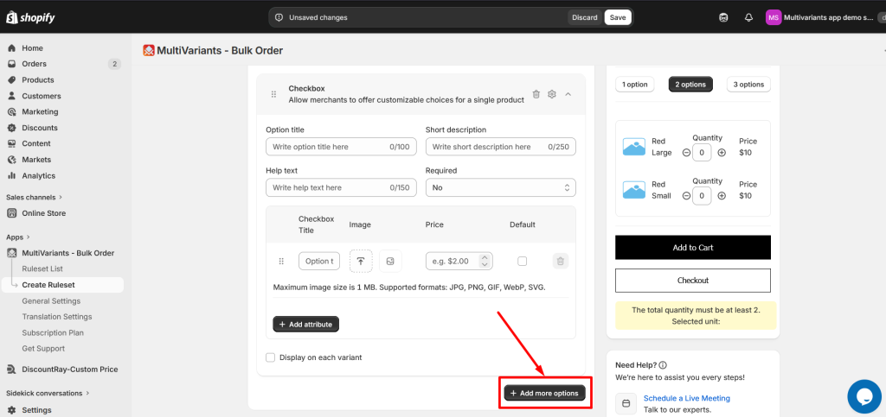Image resolution: width=886 pixels, height=417 pixels.
Task: Open the Required dropdown
Action: click(501, 187)
